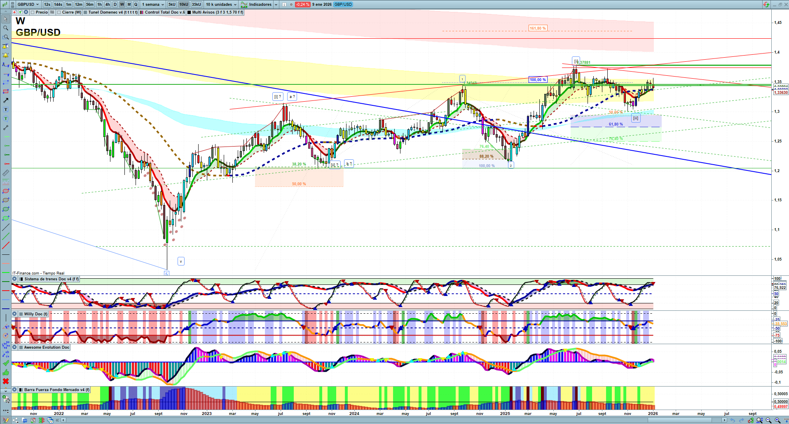Select the rectangle drawing tool

6,91
